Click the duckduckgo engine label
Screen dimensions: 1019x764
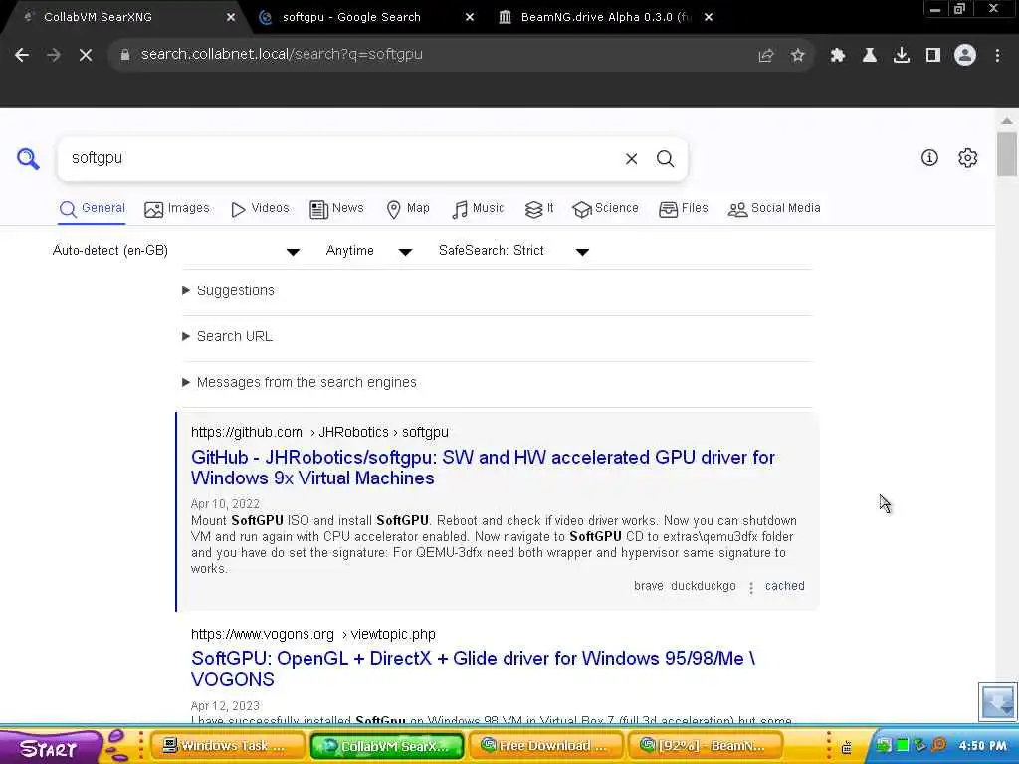pos(704,586)
